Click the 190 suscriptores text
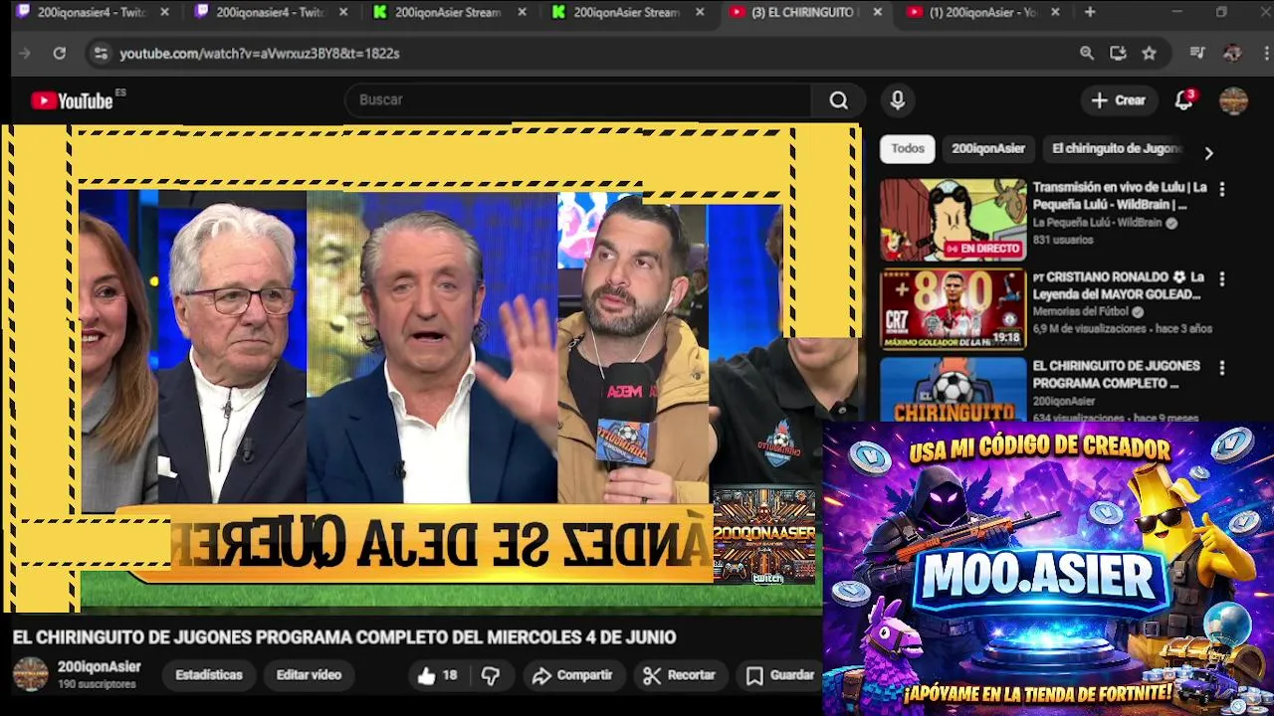The width and height of the screenshot is (1274, 716). click(x=97, y=685)
